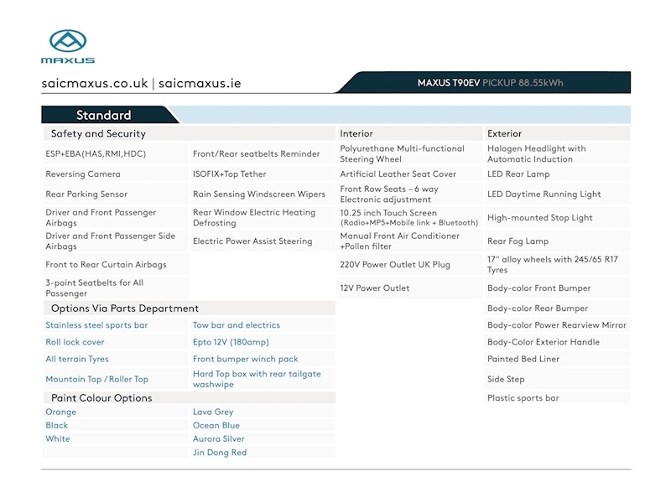Select the Jin Dong Red paint colour
This screenshot has width=671, height=503.
coord(220,453)
